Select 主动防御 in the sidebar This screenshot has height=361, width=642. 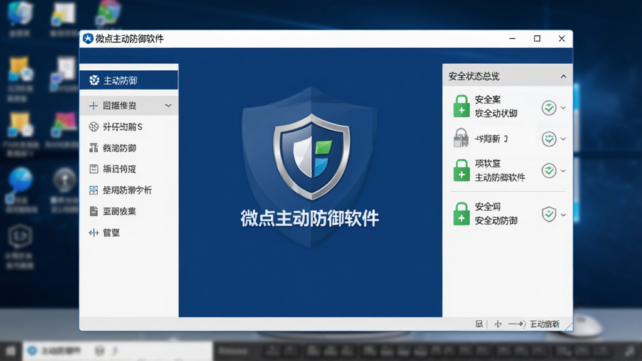tap(129, 80)
